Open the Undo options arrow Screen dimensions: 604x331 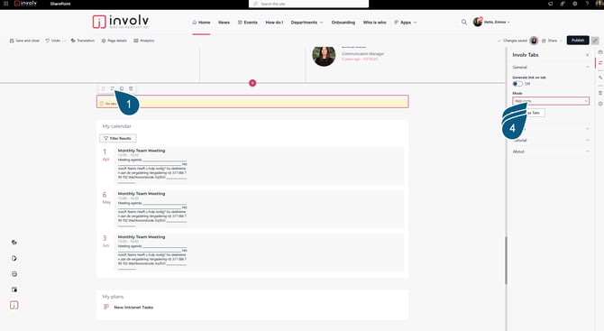click(x=64, y=41)
